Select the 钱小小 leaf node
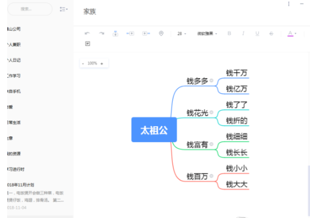The height and width of the screenshot is (218, 310). pos(236,168)
